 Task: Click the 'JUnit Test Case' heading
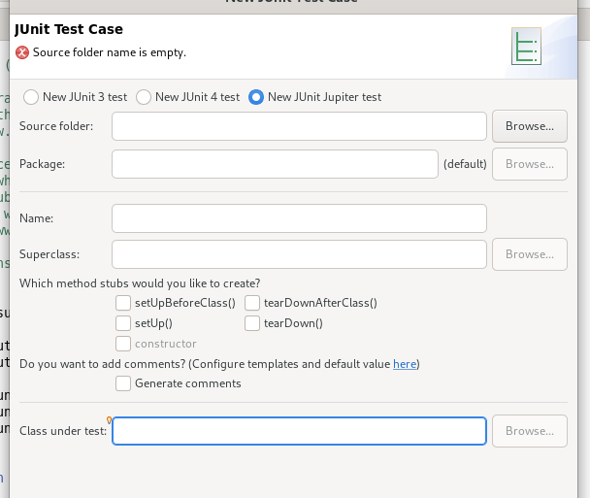[x=69, y=29]
